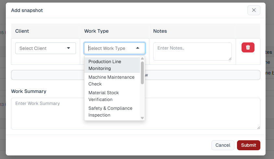Focus the Work Summary text area
The height and width of the screenshot is (159, 274).
coord(135,113)
